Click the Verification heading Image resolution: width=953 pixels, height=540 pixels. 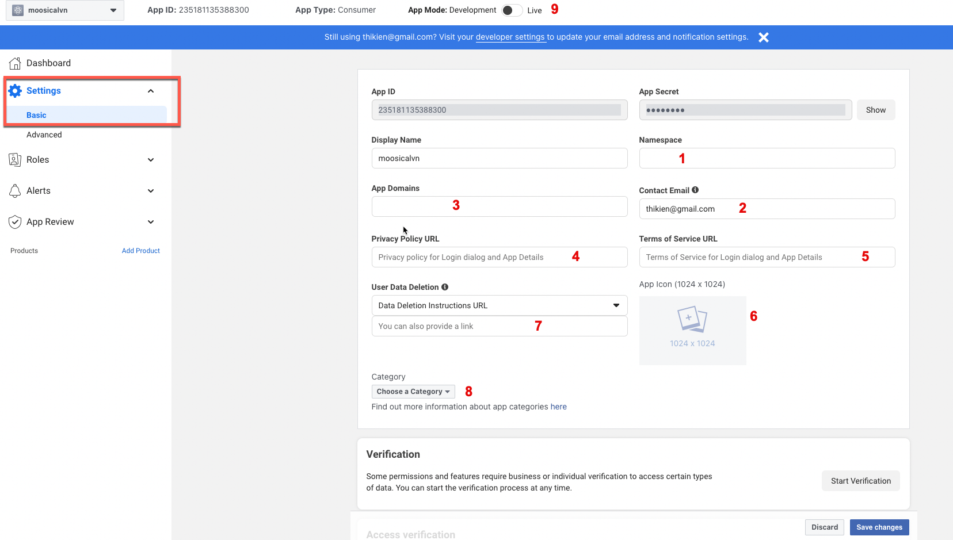(393, 454)
